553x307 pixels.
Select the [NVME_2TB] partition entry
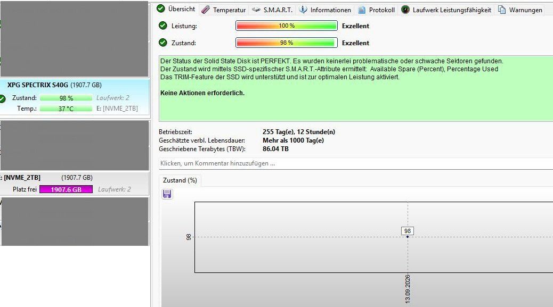tap(75, 184)
